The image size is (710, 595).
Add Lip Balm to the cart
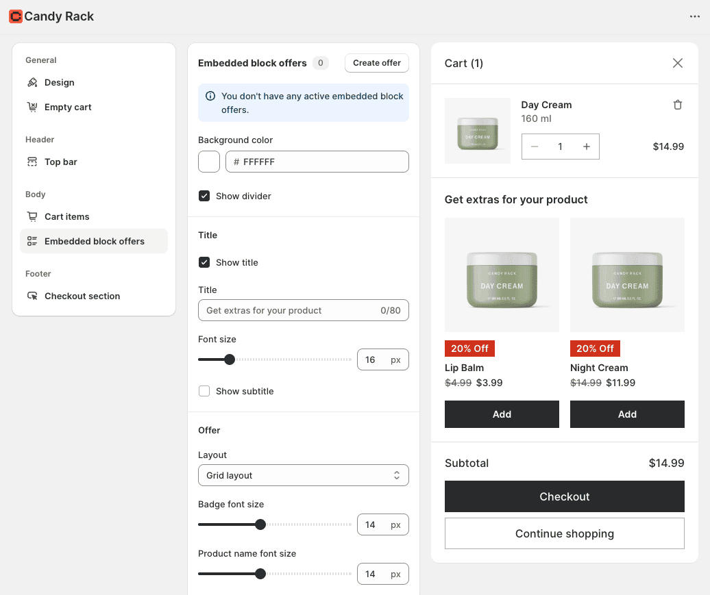(502, 414)
